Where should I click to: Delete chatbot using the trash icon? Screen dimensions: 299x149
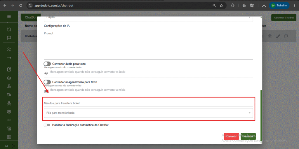[270, 36]
